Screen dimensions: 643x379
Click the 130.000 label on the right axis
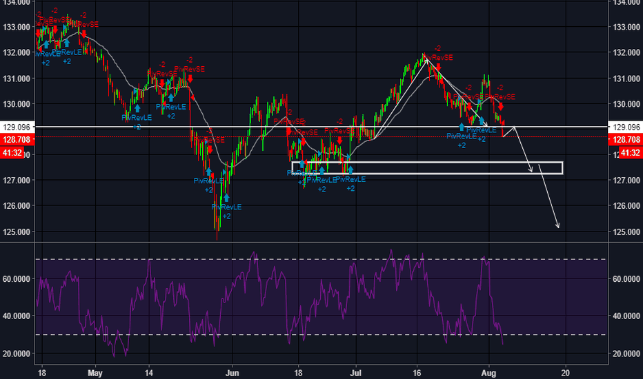coord(626,104)
